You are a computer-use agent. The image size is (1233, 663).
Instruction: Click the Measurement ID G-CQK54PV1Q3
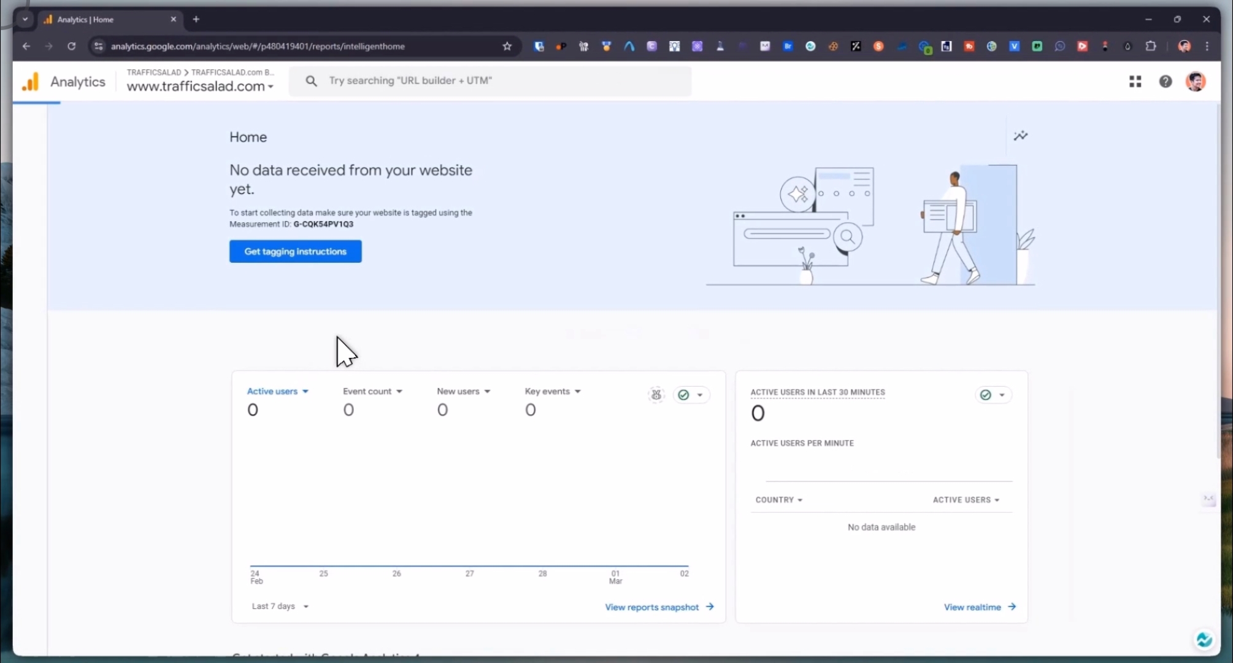[323, 224]
